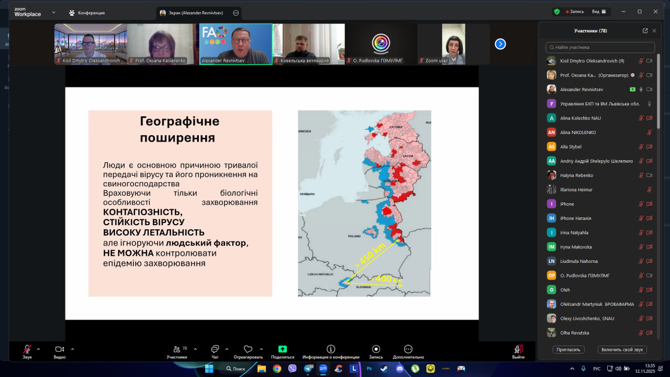Click the green security shield icon

coord(557,12)
